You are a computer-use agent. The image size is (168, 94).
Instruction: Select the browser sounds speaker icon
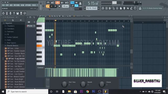tap(20, 20)
